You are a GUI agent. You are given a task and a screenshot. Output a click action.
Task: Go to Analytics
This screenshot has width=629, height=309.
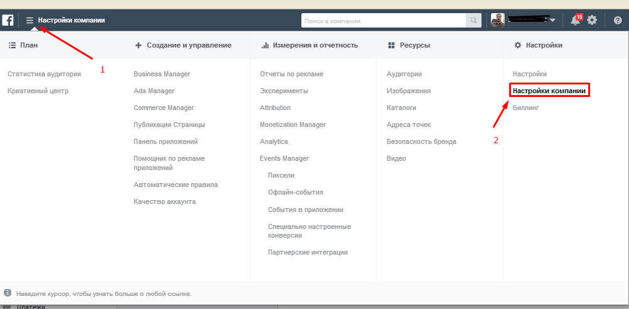(x=274, y=142)
